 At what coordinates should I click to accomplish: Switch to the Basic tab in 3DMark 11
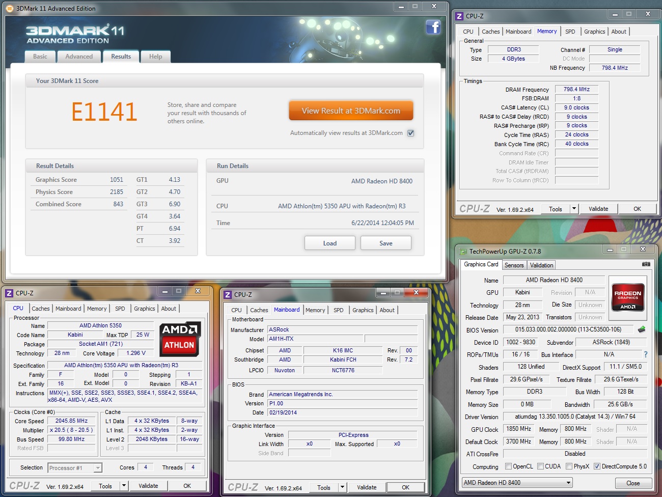point(40,57)
